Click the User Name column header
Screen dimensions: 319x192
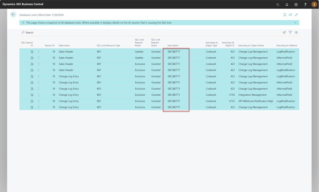pos(173,46)
